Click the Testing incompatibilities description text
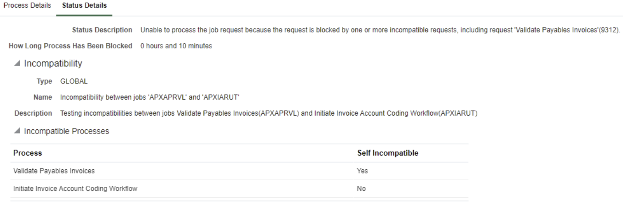Viewport: 623px width, 206px height. 268,113
